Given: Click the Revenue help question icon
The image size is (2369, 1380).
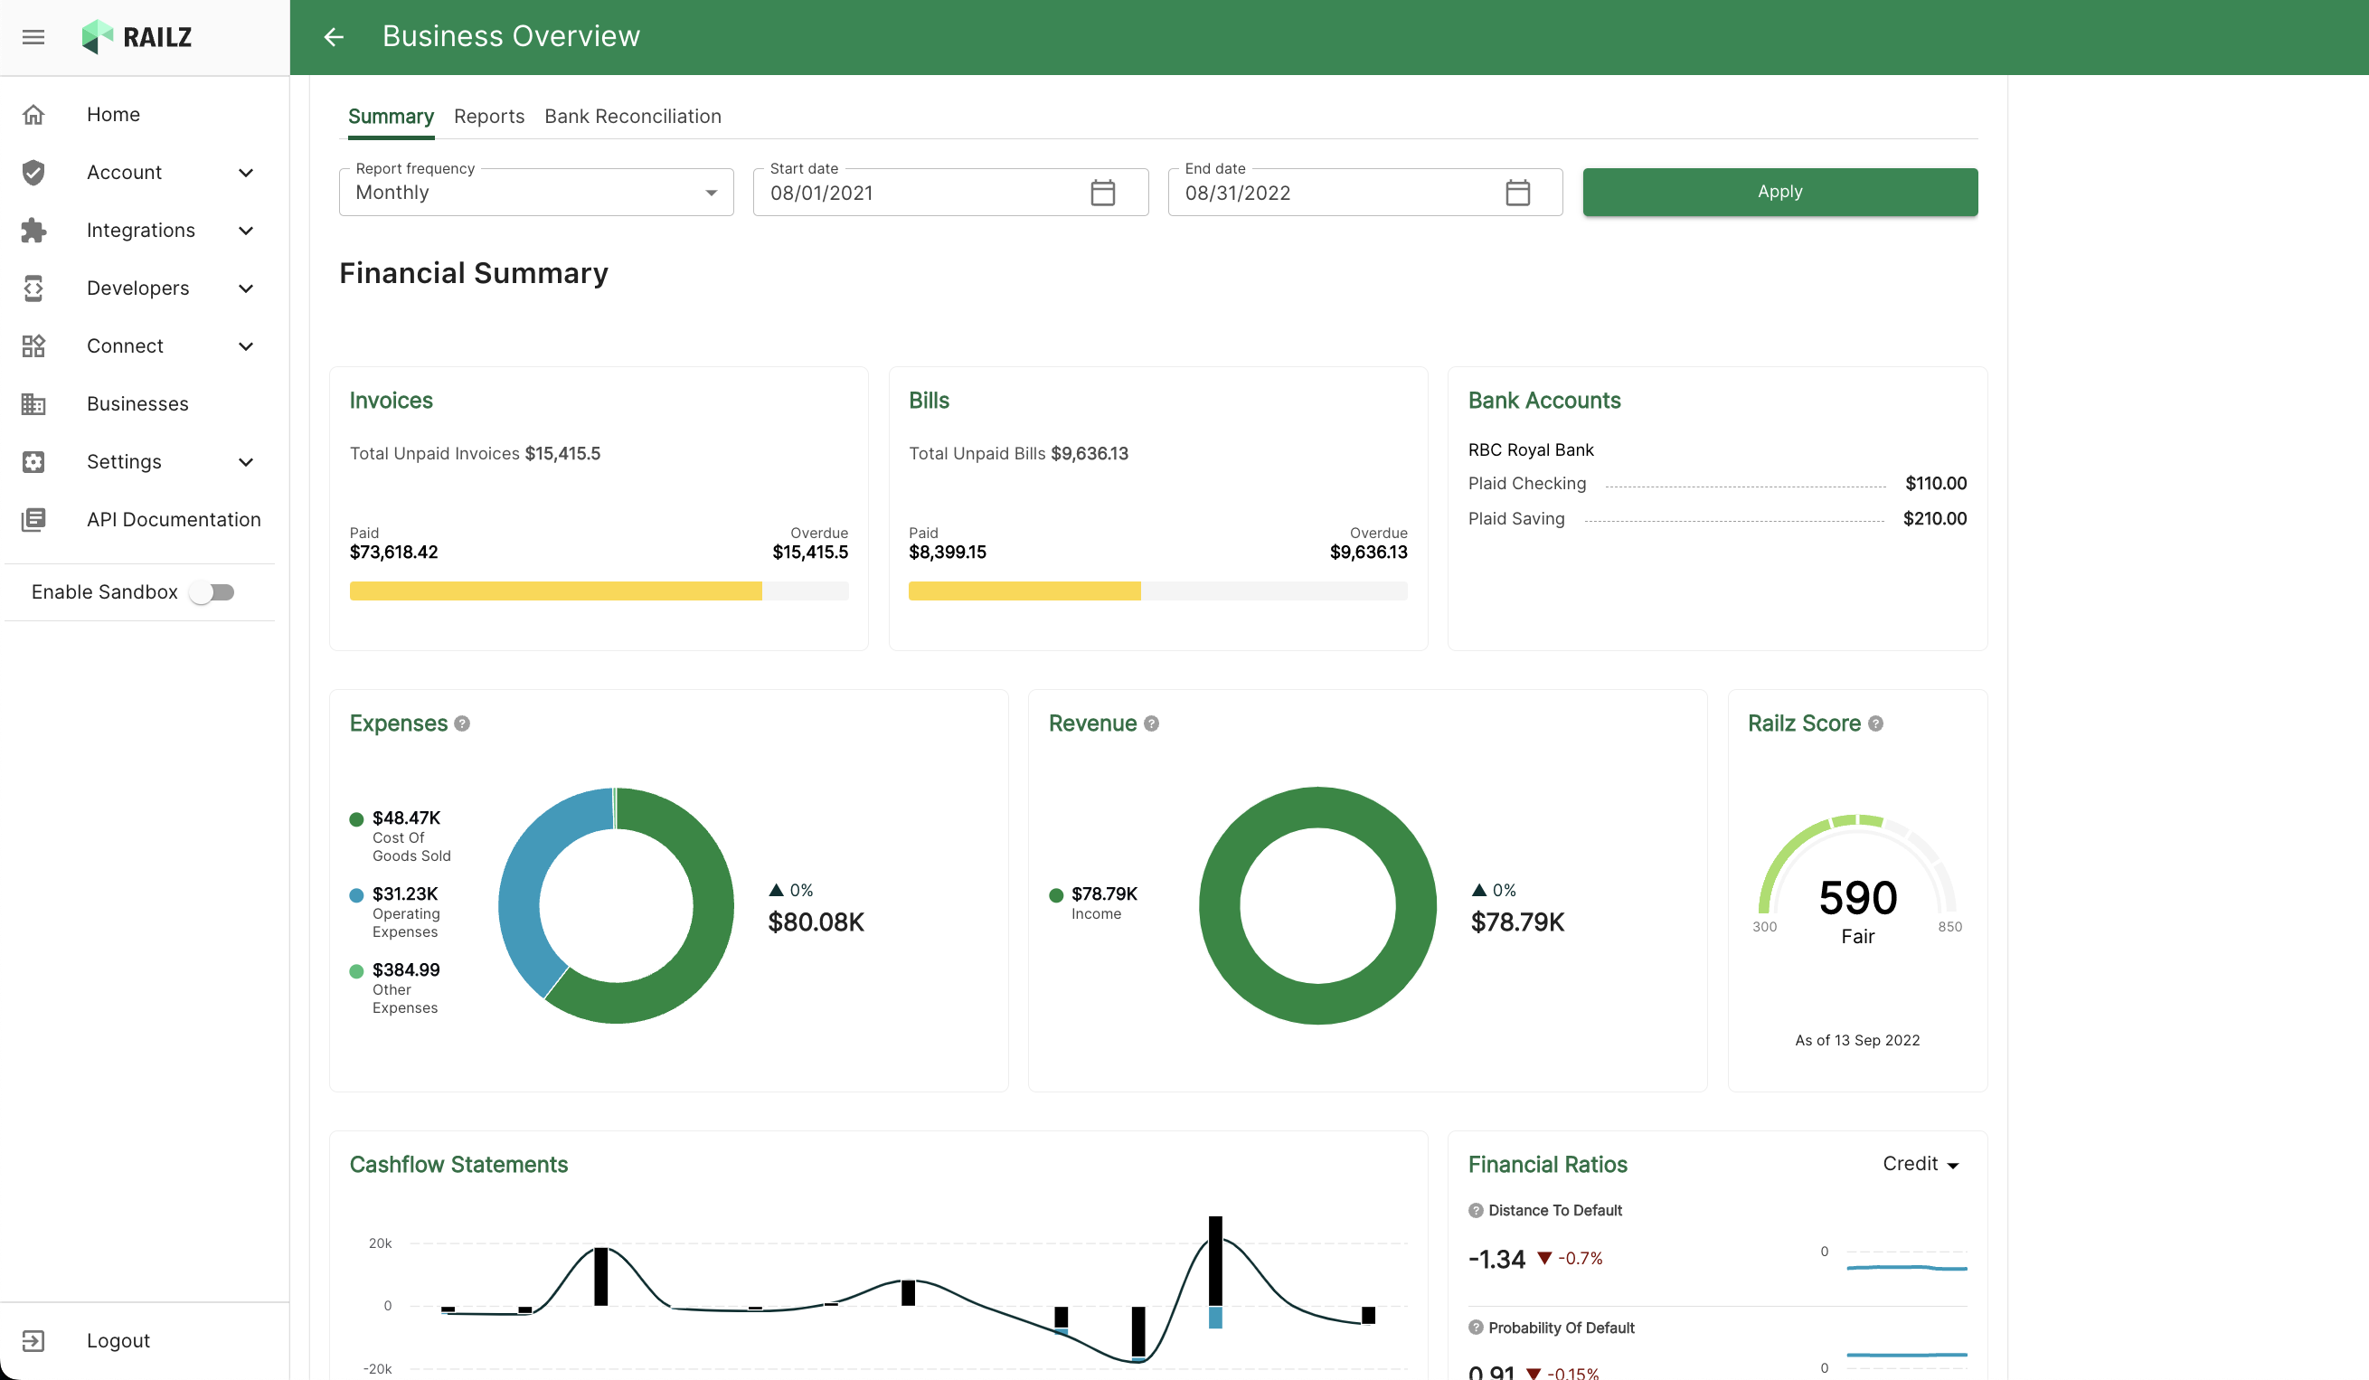Looking at the screenshot, I should pyautogui.click(x=1151, y=723).
